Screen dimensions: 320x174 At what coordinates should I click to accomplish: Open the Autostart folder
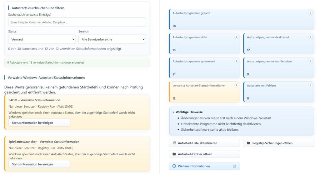(204, 154)
